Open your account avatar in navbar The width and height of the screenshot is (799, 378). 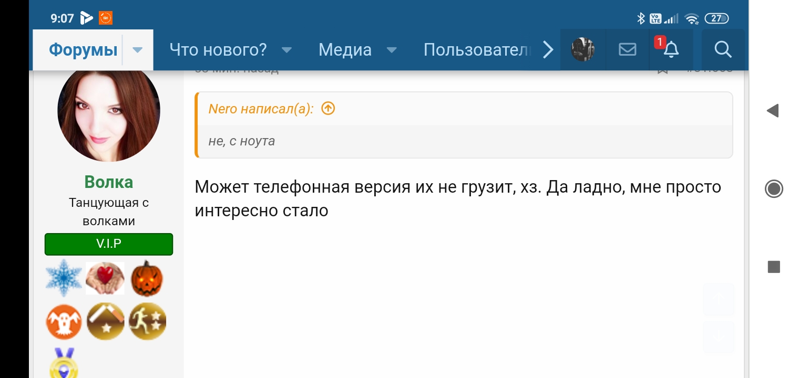pos(583,50)
